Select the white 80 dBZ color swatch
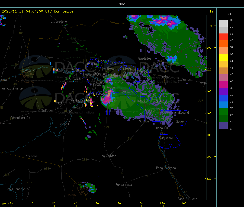The height and width of the screenshot is (207, 244). pyautogui.click(x=223, y=23)
